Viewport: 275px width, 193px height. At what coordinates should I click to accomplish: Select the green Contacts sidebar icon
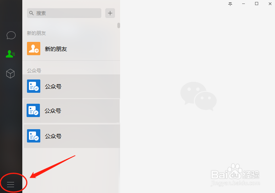(x=10, y=54)
